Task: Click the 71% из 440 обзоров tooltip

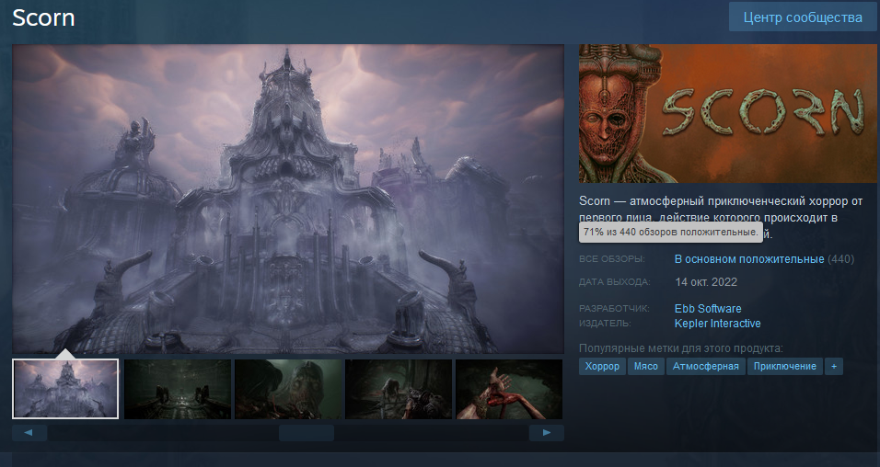Action: pos(671,232)
